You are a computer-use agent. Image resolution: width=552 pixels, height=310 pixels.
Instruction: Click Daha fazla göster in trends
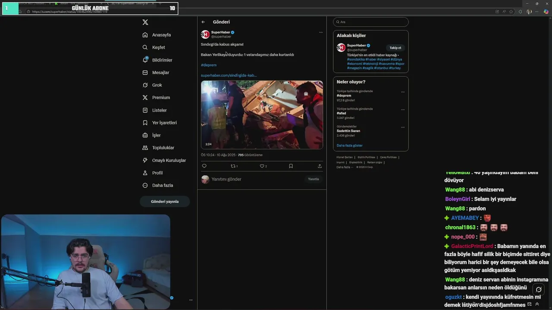[350, 146]
